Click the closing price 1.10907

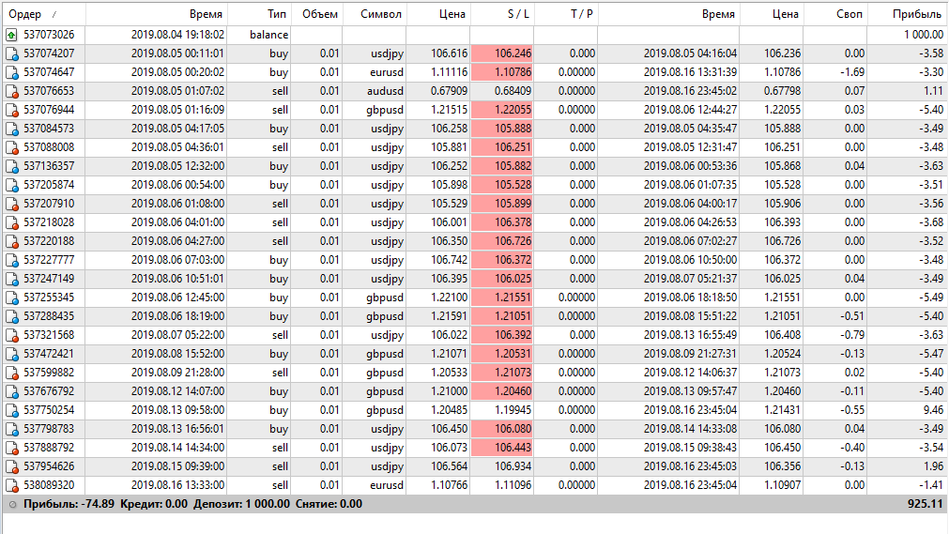[782, 485]
